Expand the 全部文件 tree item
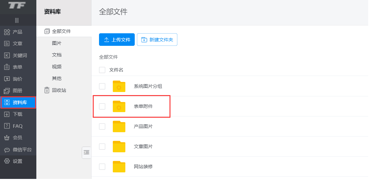Viewport: 371px width, 183px height. click(x=47, y=31)
